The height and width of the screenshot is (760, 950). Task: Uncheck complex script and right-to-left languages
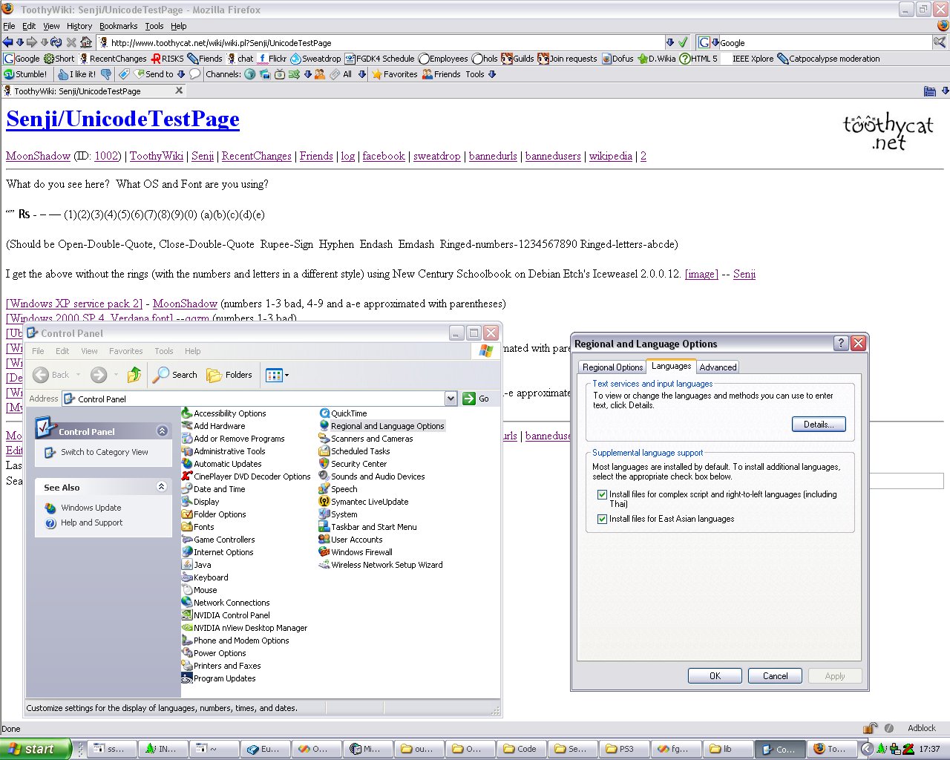[x=603, y=494]
